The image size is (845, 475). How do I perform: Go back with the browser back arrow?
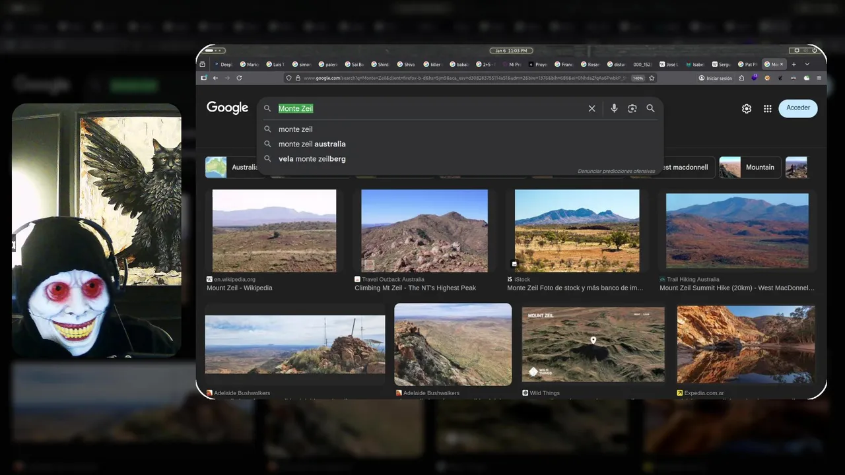[x=215, y=78]
